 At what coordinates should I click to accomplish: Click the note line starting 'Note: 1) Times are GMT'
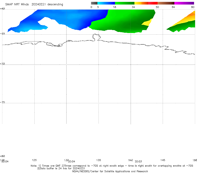tap(112, 166)
